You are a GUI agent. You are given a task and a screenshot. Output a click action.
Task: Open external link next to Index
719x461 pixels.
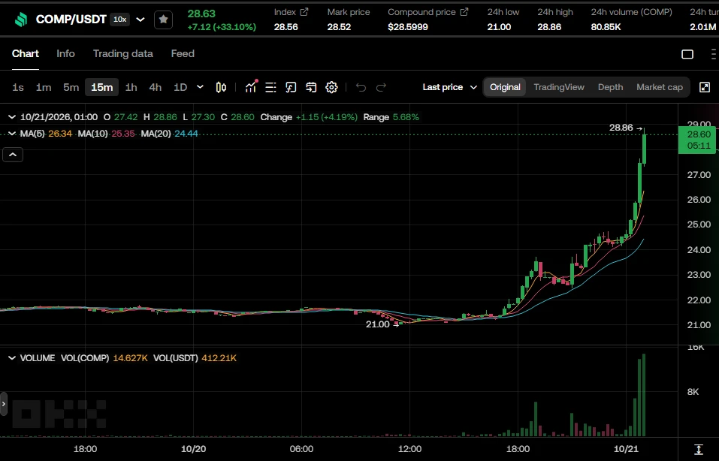tap(304, 12)
